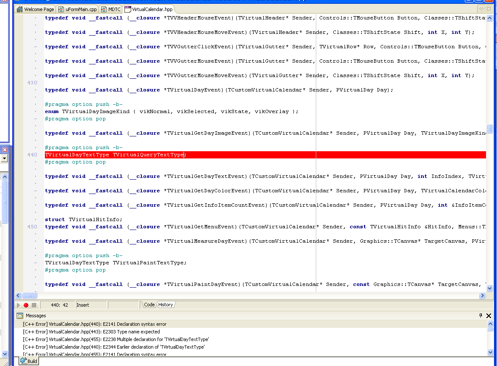Switch to the History view tab
The height and width of the screenshot is (366, 497).
166,305
